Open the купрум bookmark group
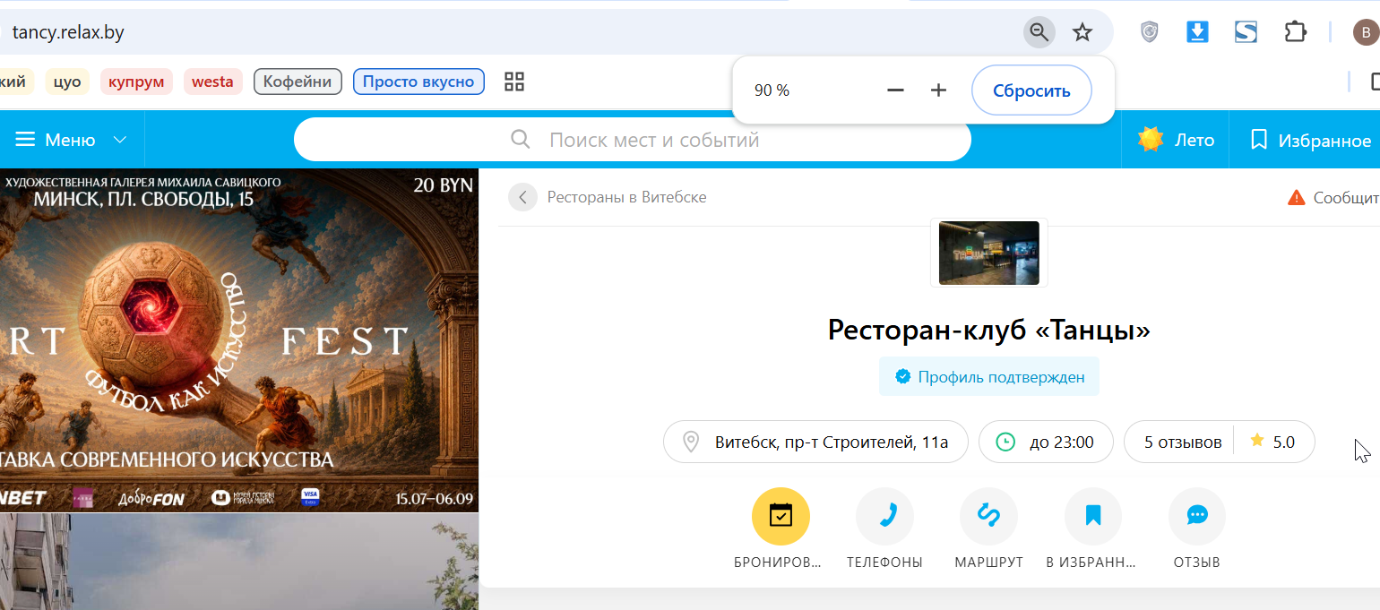Screen dimensions: 1380x610 click(136, 82)
